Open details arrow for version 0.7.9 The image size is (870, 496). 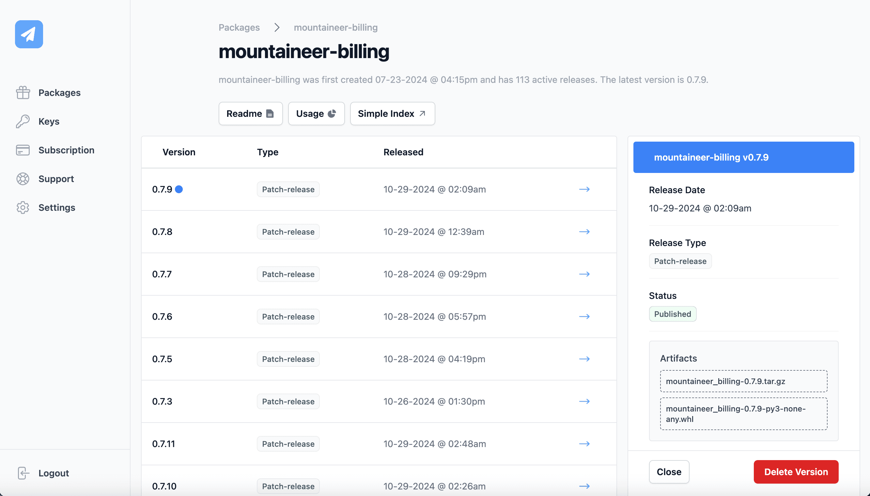(584, 189)
